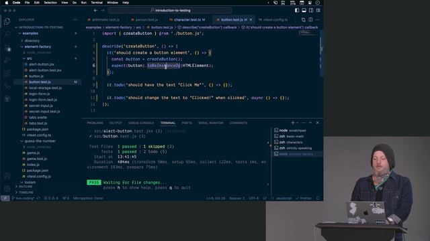Click the editor minimap
Screen dimensions: 430x241
[308, 33]
